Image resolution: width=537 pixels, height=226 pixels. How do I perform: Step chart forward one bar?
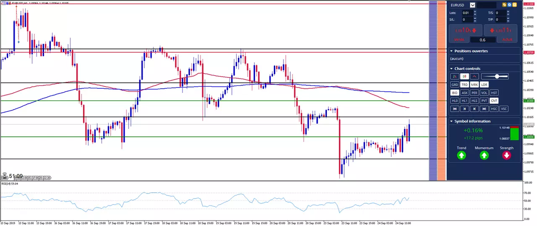474,109
